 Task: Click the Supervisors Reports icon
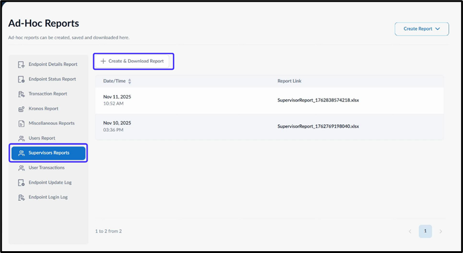tap(21, 153)
